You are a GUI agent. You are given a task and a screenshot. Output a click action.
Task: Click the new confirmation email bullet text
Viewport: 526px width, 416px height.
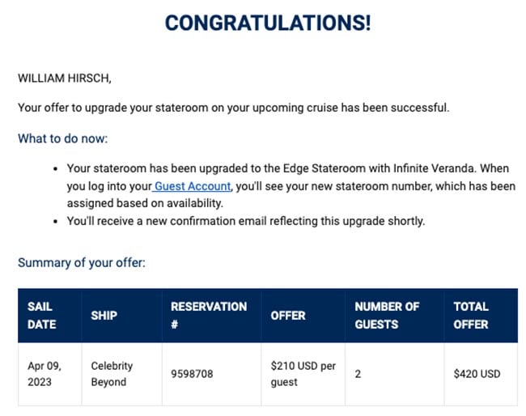(x=246, y=221)
